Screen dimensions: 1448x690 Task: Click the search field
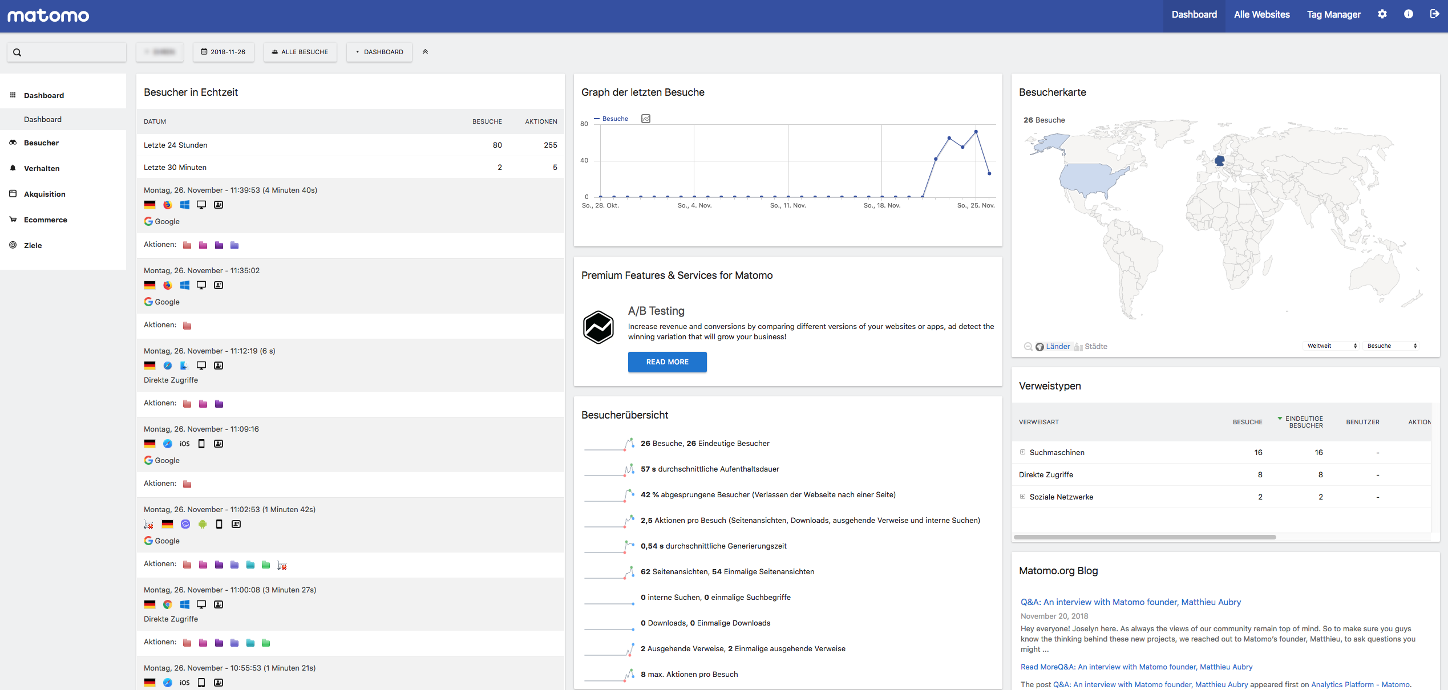click(67, 52)
